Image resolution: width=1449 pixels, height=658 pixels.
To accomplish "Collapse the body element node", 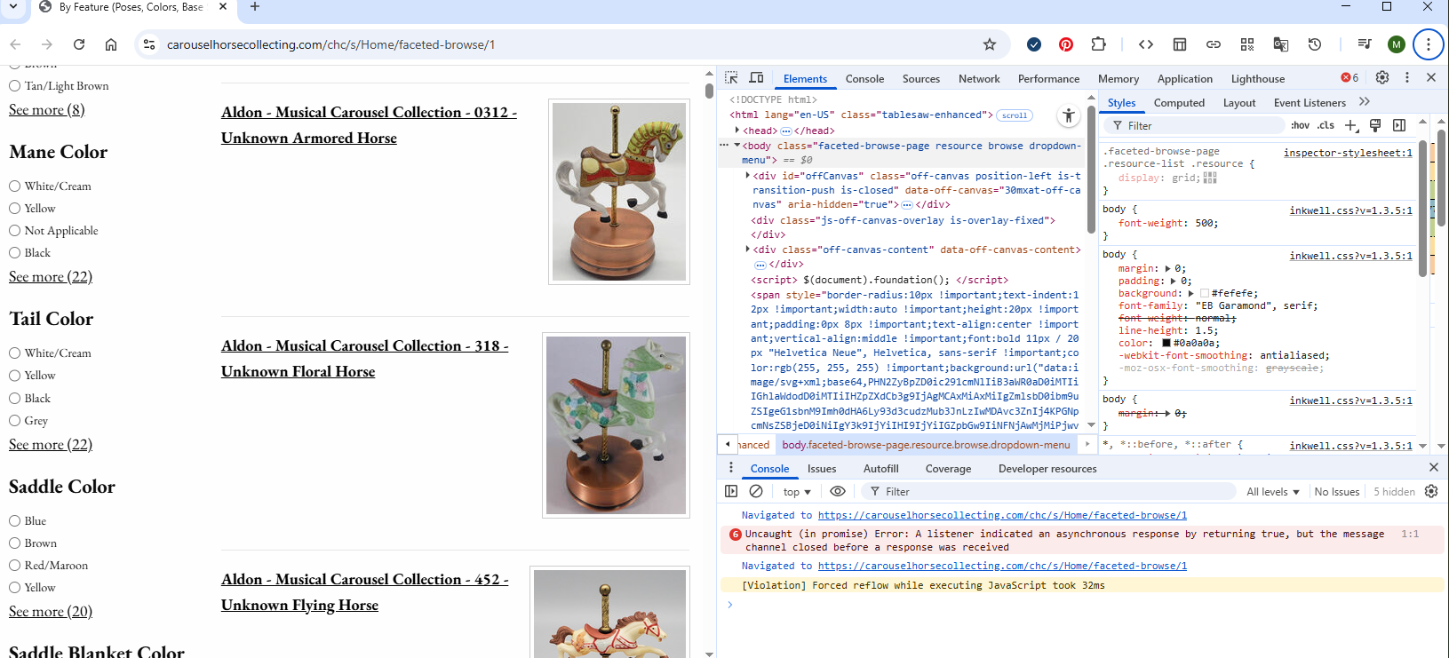I will (737, 146).
